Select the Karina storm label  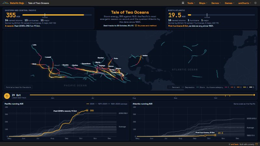pos(75,65)
